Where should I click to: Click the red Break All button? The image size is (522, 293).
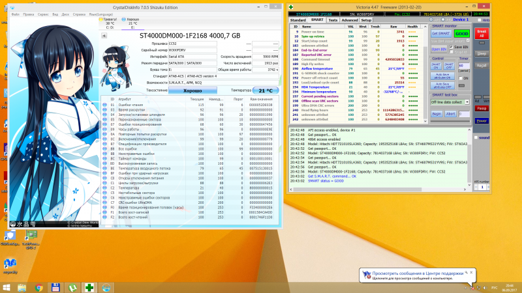pos(482,33)
